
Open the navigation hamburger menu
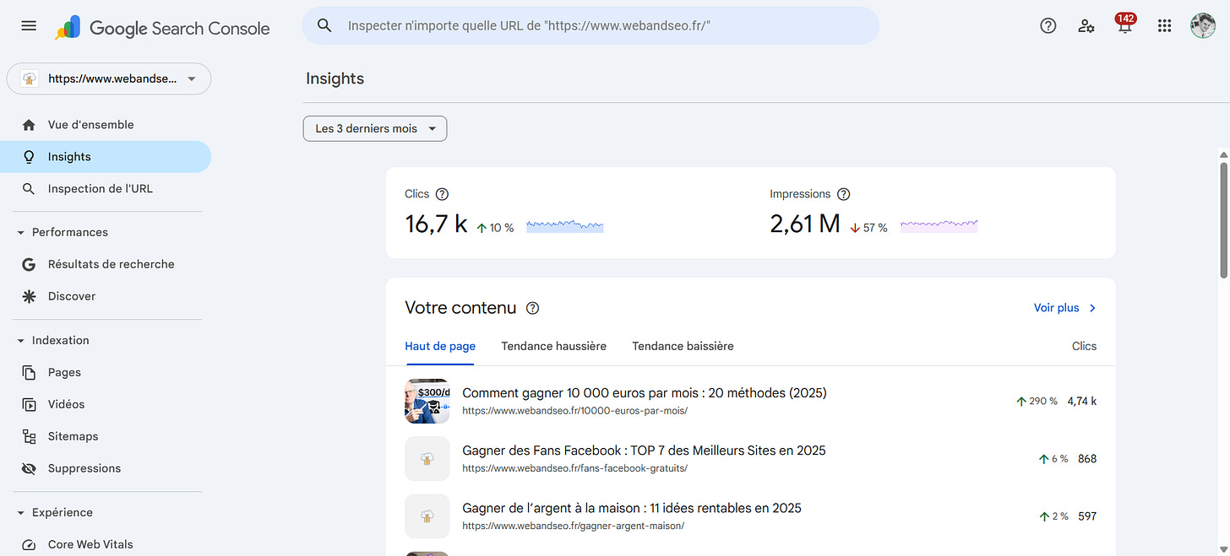coord(28,25)
